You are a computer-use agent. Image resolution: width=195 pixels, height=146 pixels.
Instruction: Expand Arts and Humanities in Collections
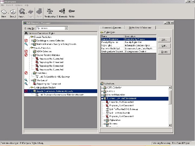click(x=102, y=95)
